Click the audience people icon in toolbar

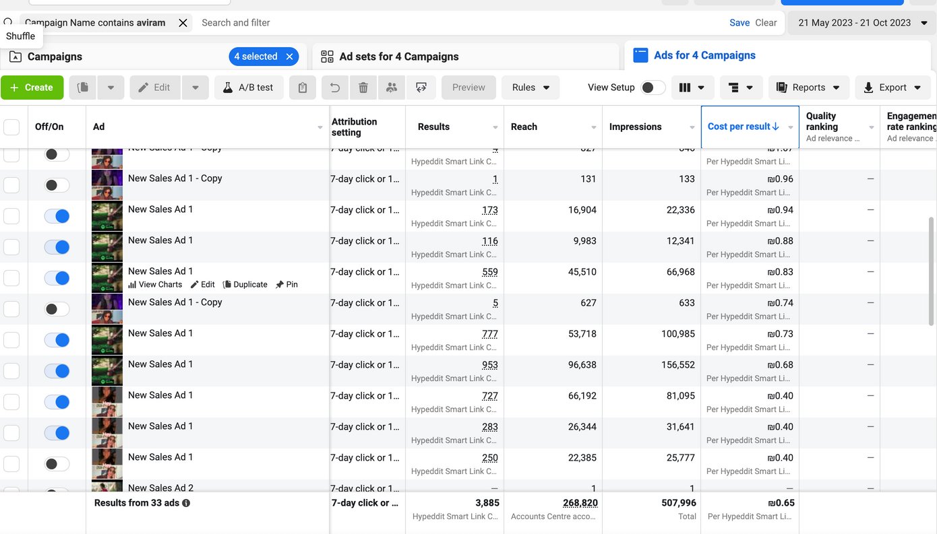(392, 88)
